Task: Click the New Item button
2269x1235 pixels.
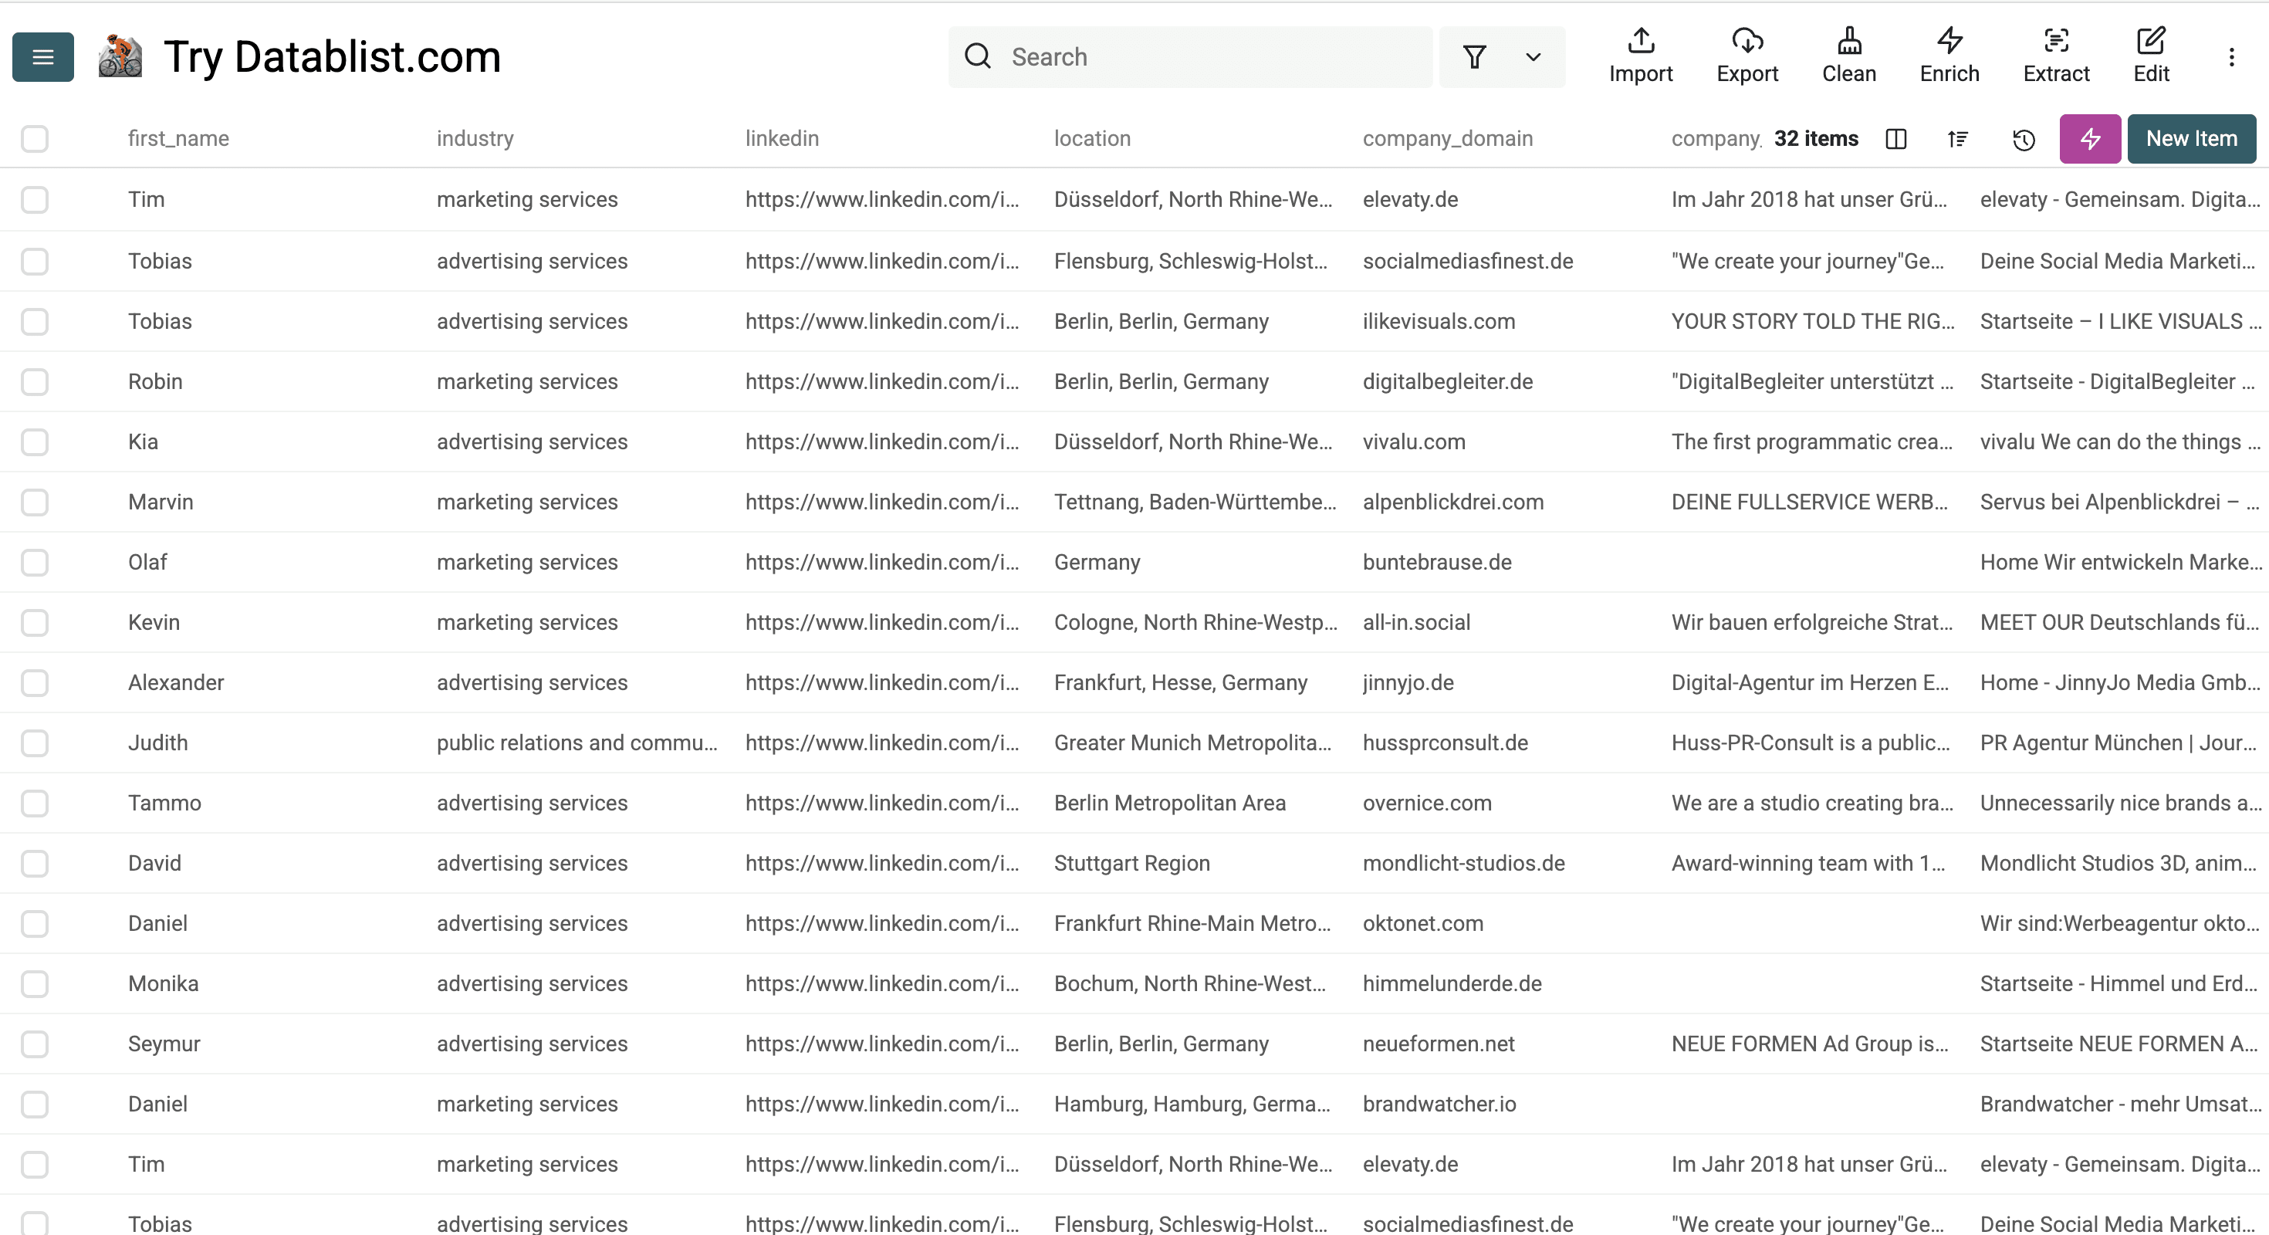Action: coord(2192,138)
